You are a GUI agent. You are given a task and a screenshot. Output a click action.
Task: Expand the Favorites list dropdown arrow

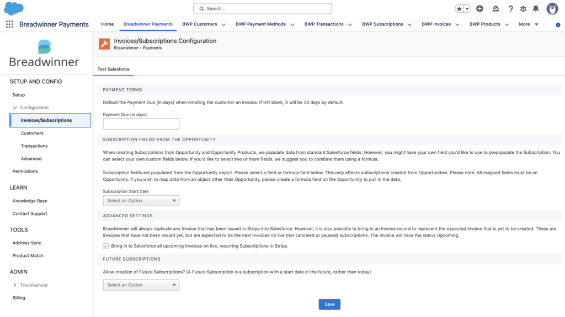coord(467,9)
